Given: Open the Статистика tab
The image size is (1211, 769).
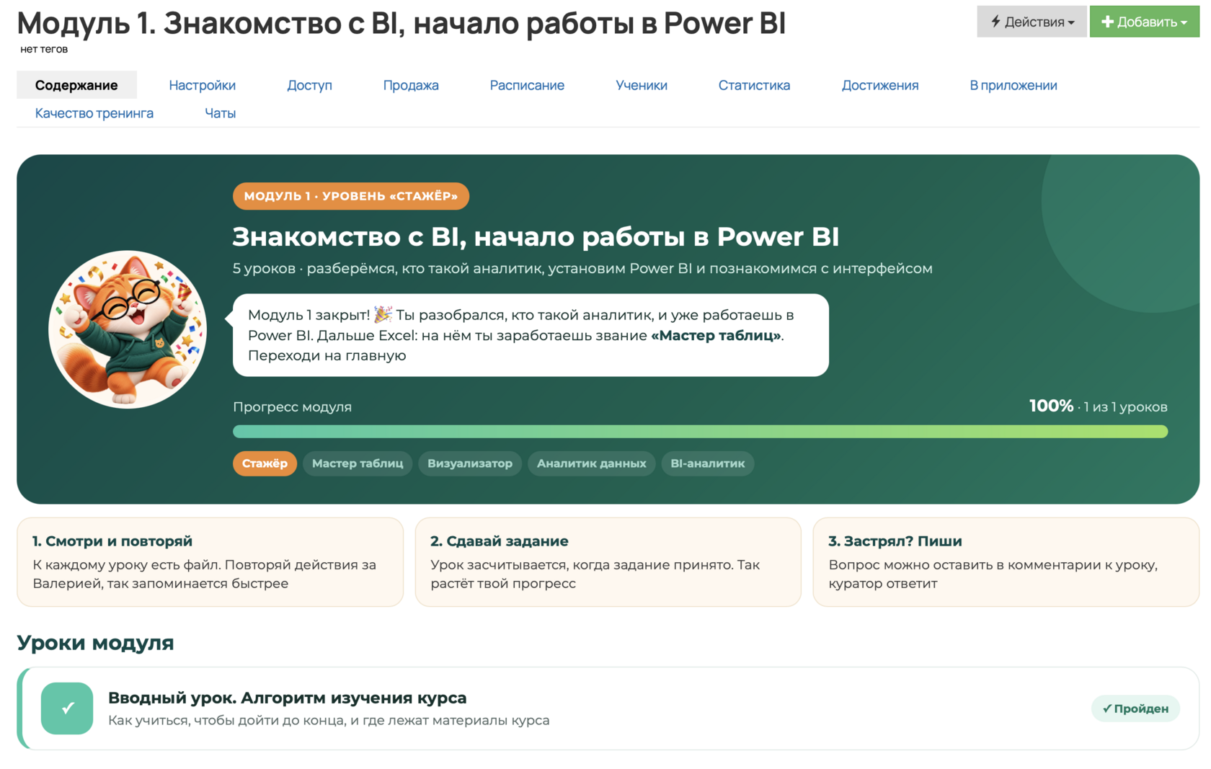Looking at the screenshot, I should [754, 85].
